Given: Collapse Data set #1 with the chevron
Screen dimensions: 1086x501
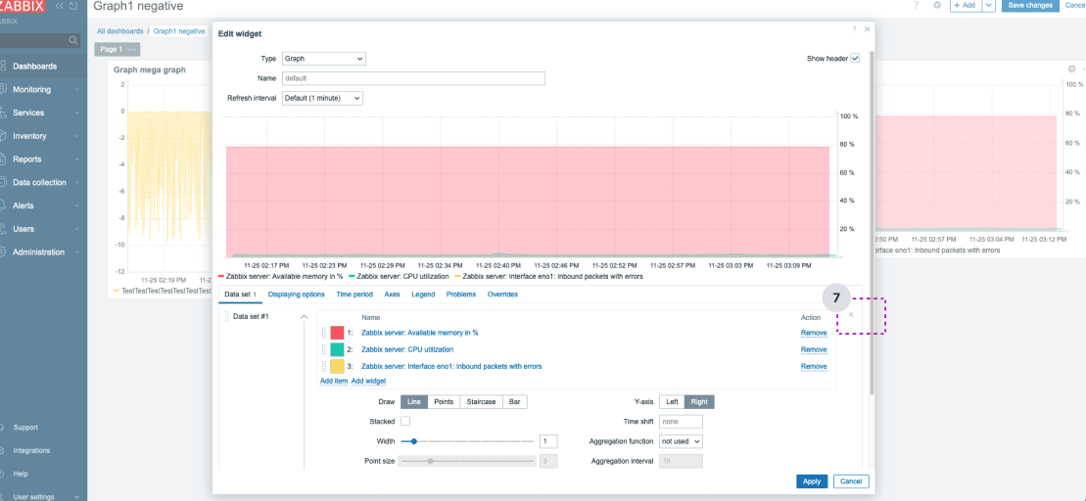Looking at the screenshot, I should [x=304, y=316].
